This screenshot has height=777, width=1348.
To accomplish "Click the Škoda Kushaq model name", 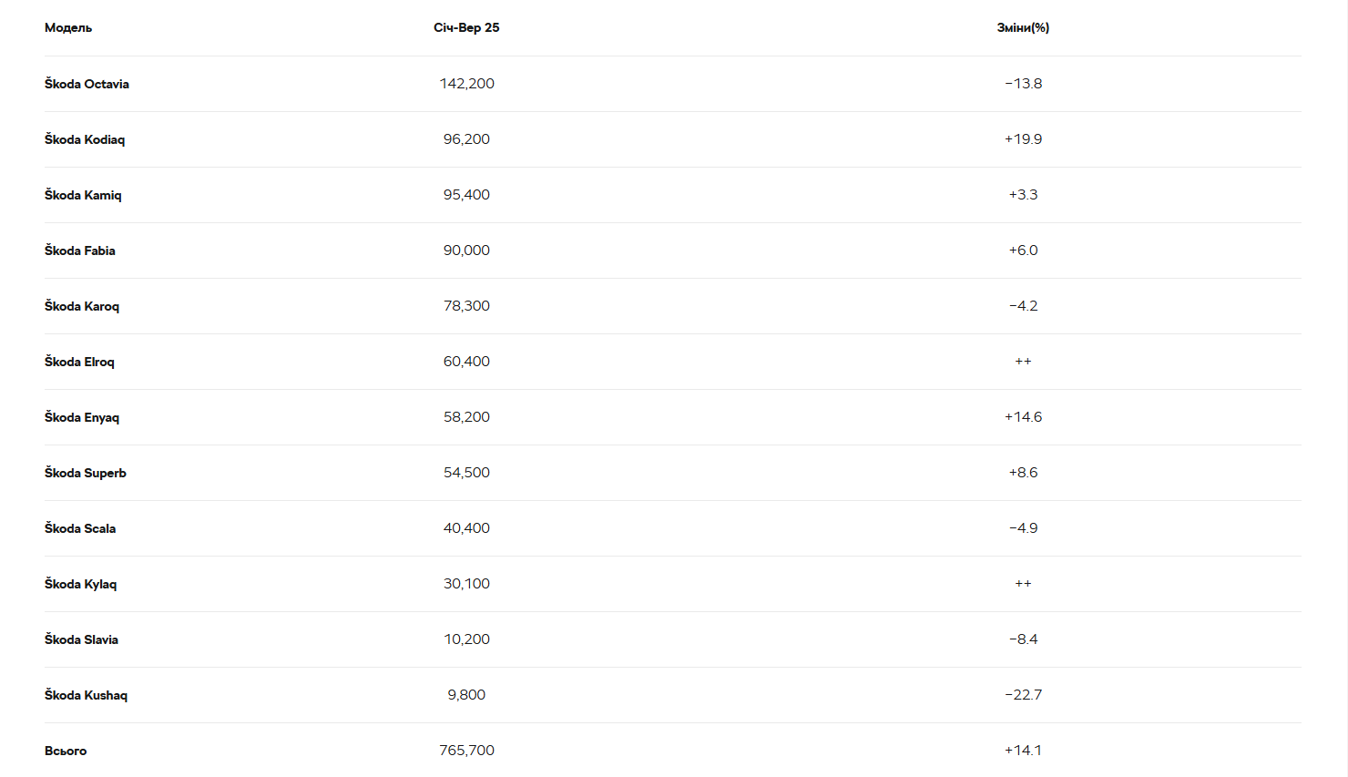I will pyautogui.click(x=86, y=695).
